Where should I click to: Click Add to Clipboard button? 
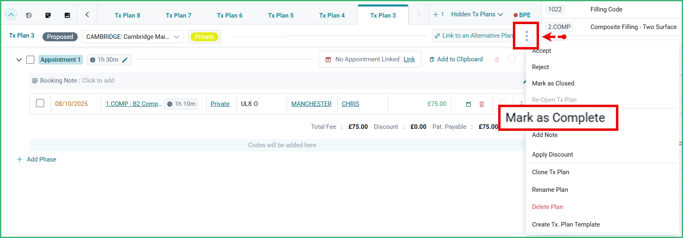click(456, 59)
